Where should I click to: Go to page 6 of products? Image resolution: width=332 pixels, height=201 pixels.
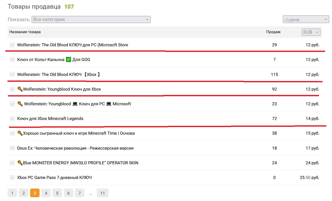pyautogui.click(x=68, y=193)
